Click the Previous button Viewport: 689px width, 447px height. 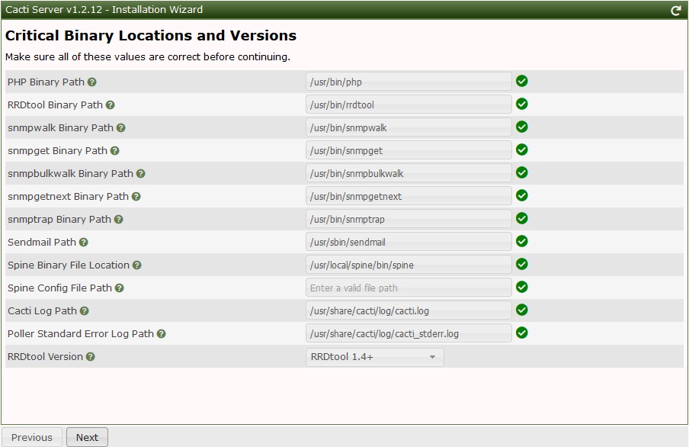pyautogui.click(x=32, y=437)
